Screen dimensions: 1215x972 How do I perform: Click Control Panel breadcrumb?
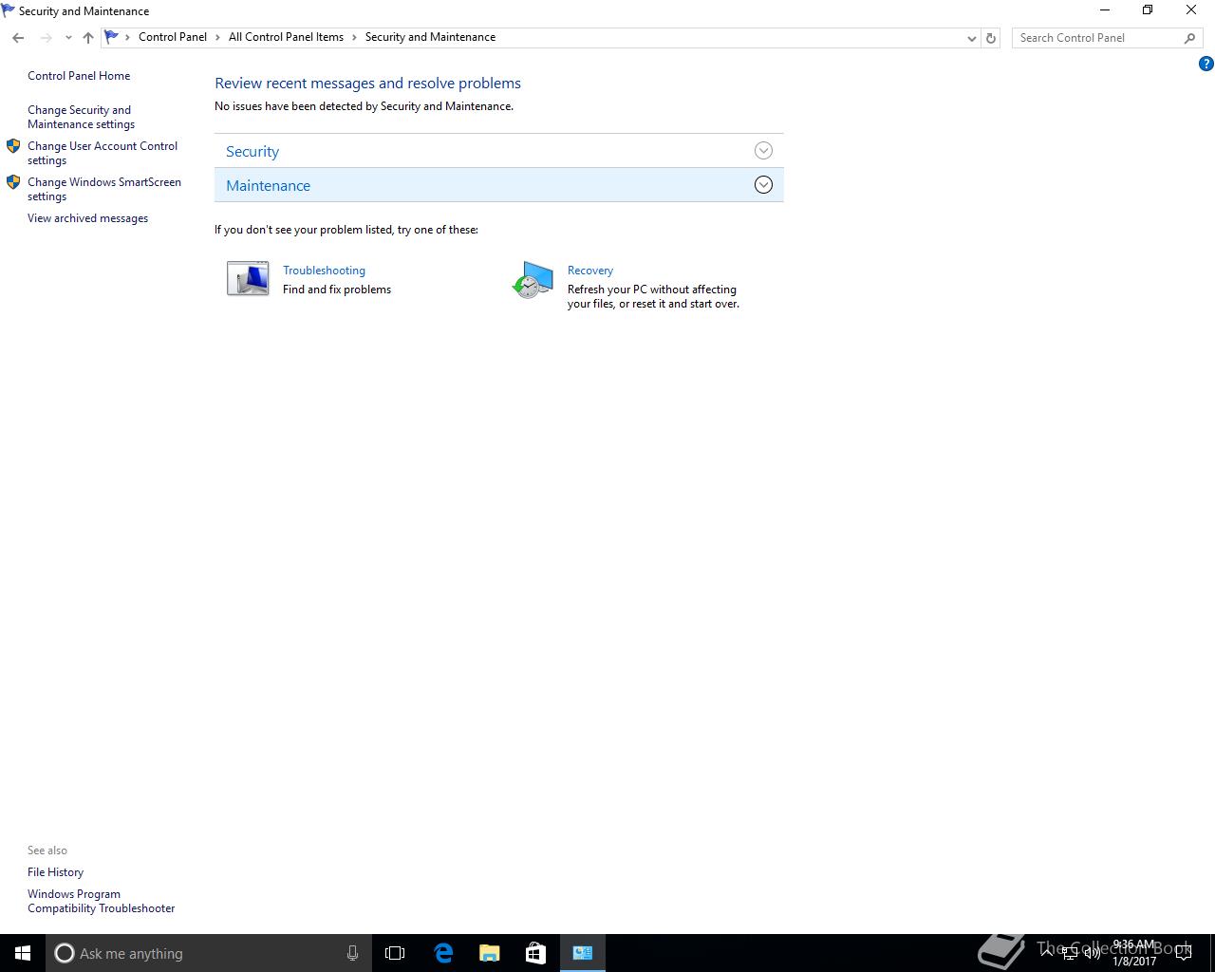[x=173, y=37]
